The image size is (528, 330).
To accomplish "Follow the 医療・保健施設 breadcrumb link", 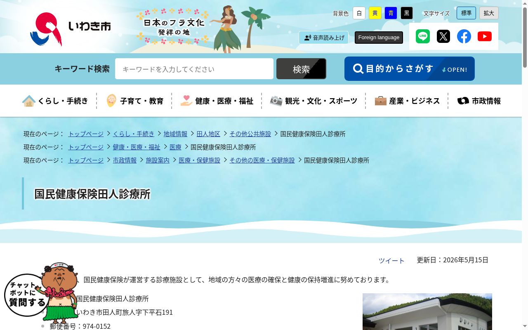I will (x=199, y=160).
